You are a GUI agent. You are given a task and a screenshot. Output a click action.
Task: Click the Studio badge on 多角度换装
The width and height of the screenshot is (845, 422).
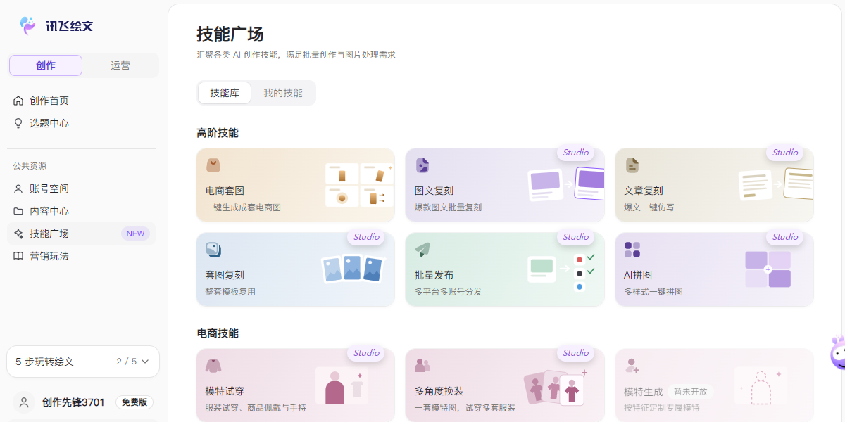[x=576, y=353]
